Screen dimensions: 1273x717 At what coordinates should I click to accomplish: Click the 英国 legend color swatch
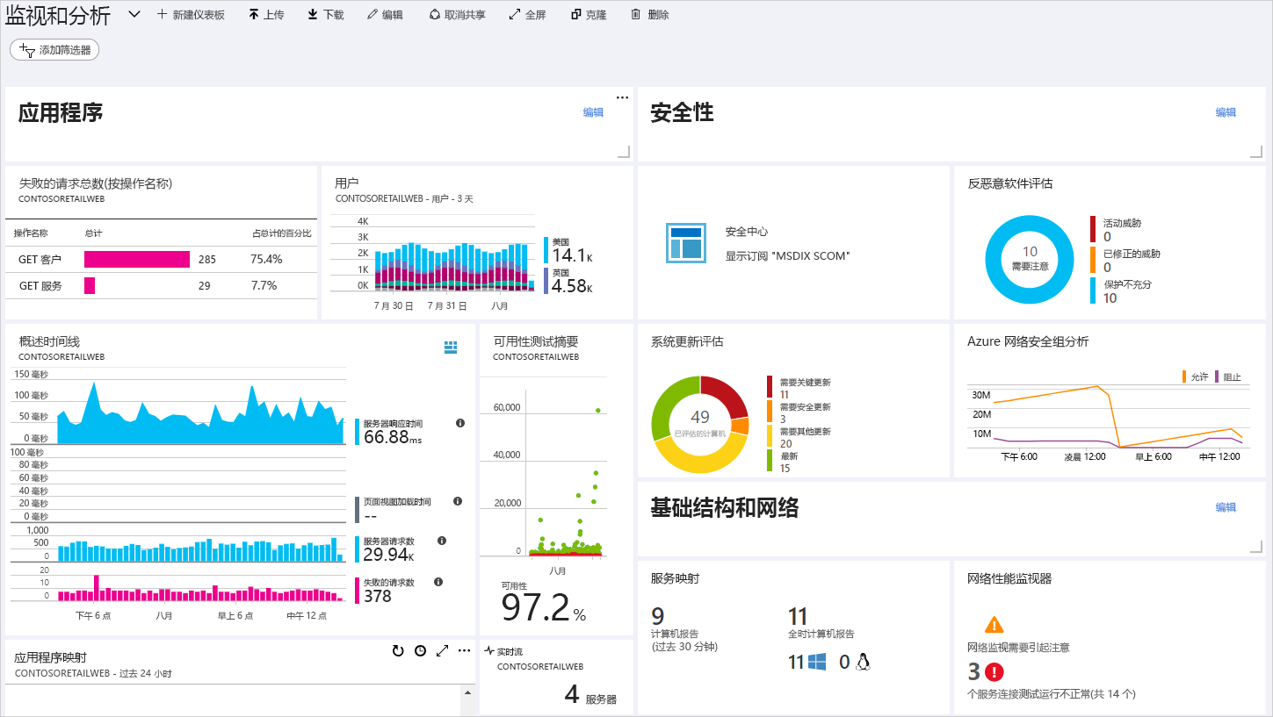point(546,281)
